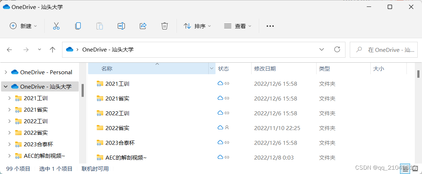This screenshot has width=422, height=174.
Task: Expand 2022省实 folder in sidebar
Action: (9, 133)
